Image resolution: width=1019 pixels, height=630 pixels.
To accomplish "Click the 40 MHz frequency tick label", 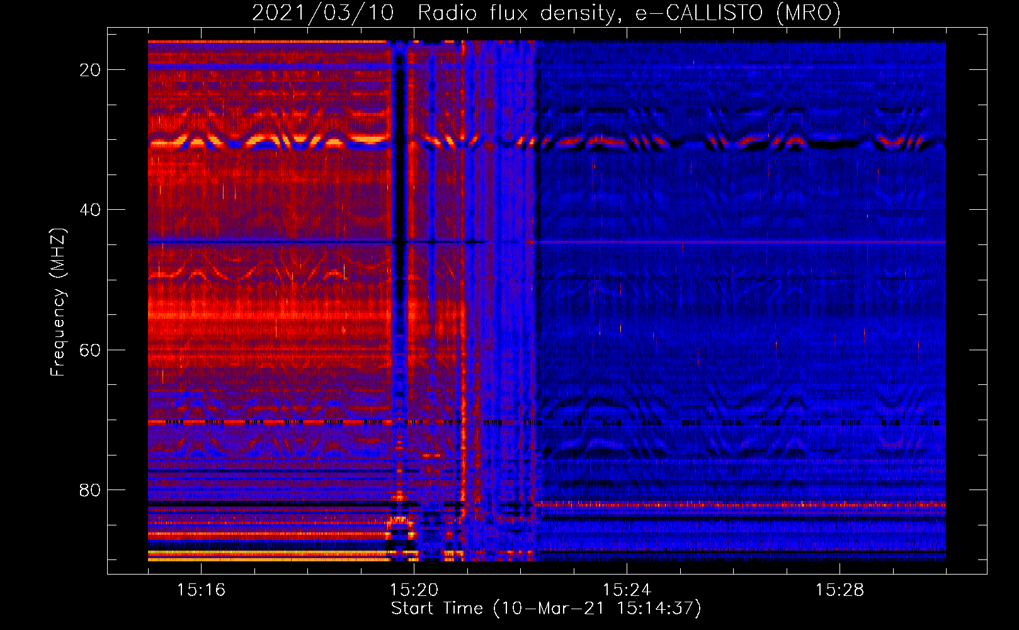I will coord(90,210).
